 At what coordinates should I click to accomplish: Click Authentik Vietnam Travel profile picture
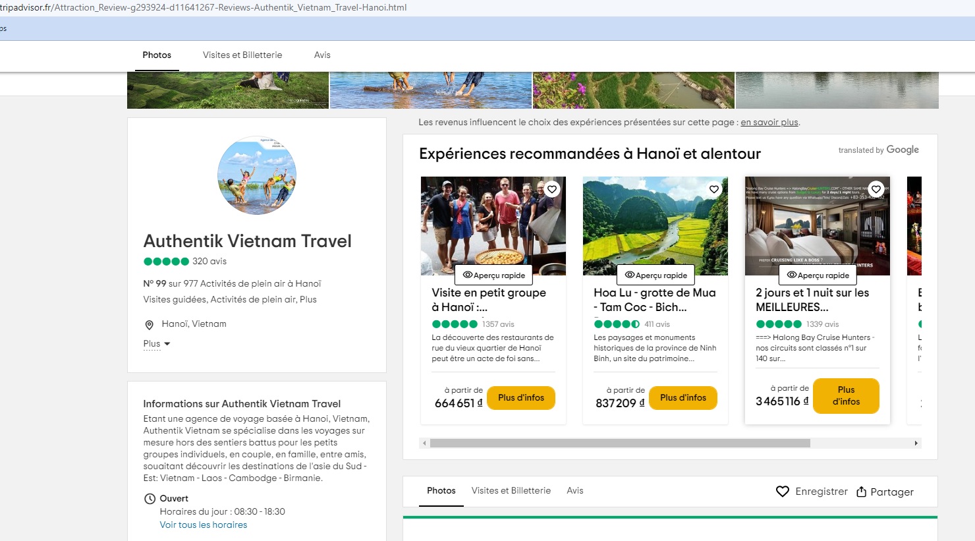[x=256, y=175]
